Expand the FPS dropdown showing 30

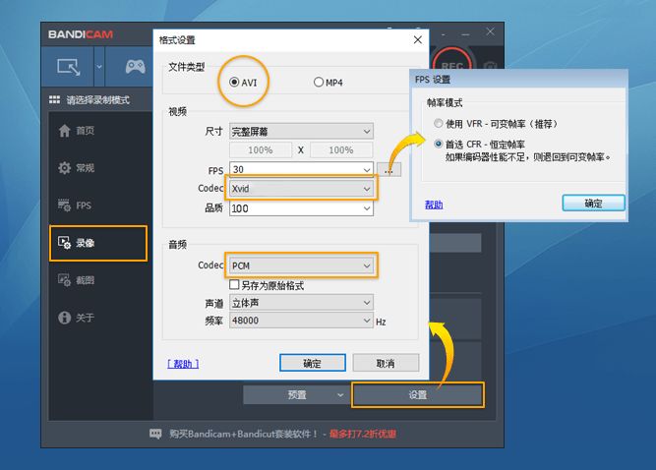point(301,169)
